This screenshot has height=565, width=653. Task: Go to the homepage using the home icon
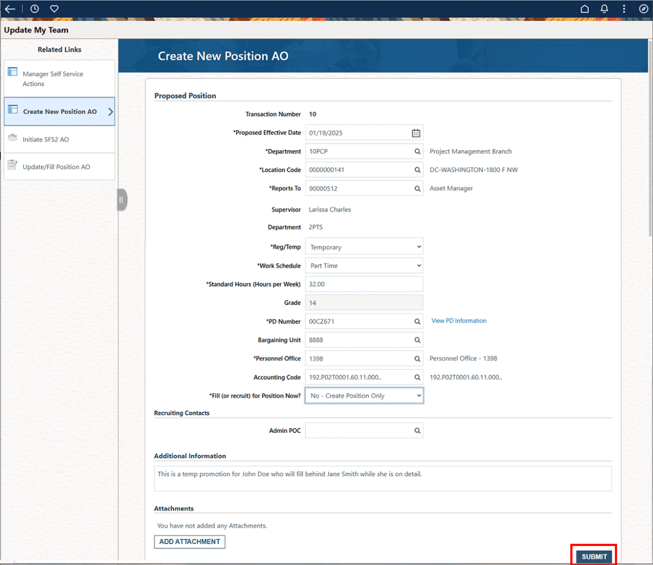584,8
